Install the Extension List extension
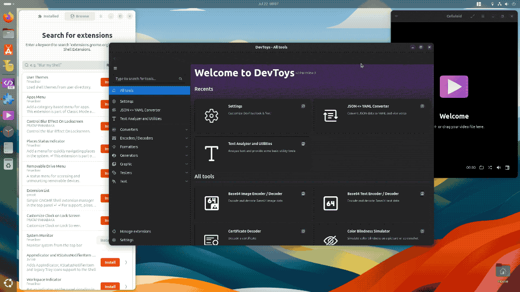 (105, 198)
